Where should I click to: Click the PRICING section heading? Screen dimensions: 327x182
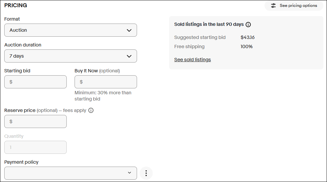click(16, 6)
